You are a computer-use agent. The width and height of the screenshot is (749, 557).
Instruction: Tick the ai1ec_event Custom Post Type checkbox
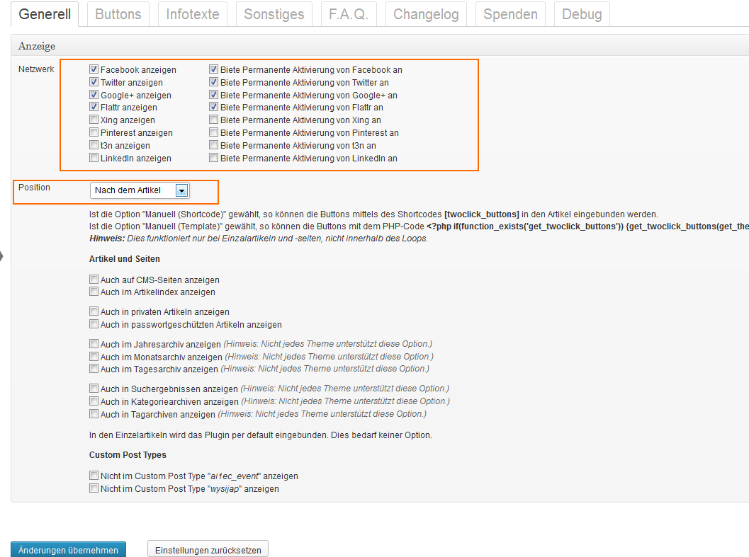[94, 476]
